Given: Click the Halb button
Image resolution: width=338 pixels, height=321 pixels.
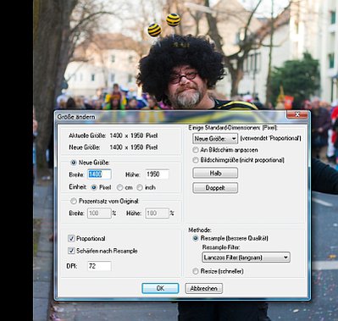Looking at the screenshot, I should 215,173.
